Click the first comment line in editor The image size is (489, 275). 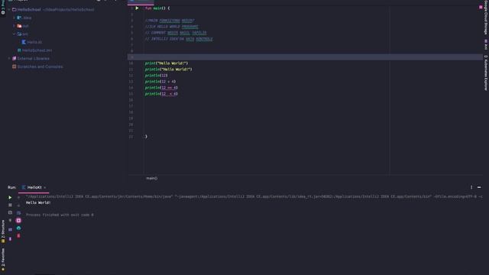click(x=170, y=21)
